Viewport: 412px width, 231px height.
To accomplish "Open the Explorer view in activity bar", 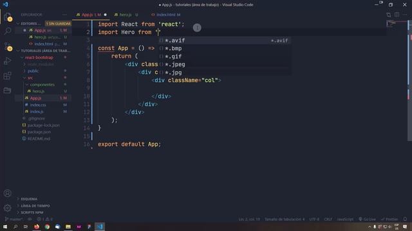I will click(x=7, y=17).
